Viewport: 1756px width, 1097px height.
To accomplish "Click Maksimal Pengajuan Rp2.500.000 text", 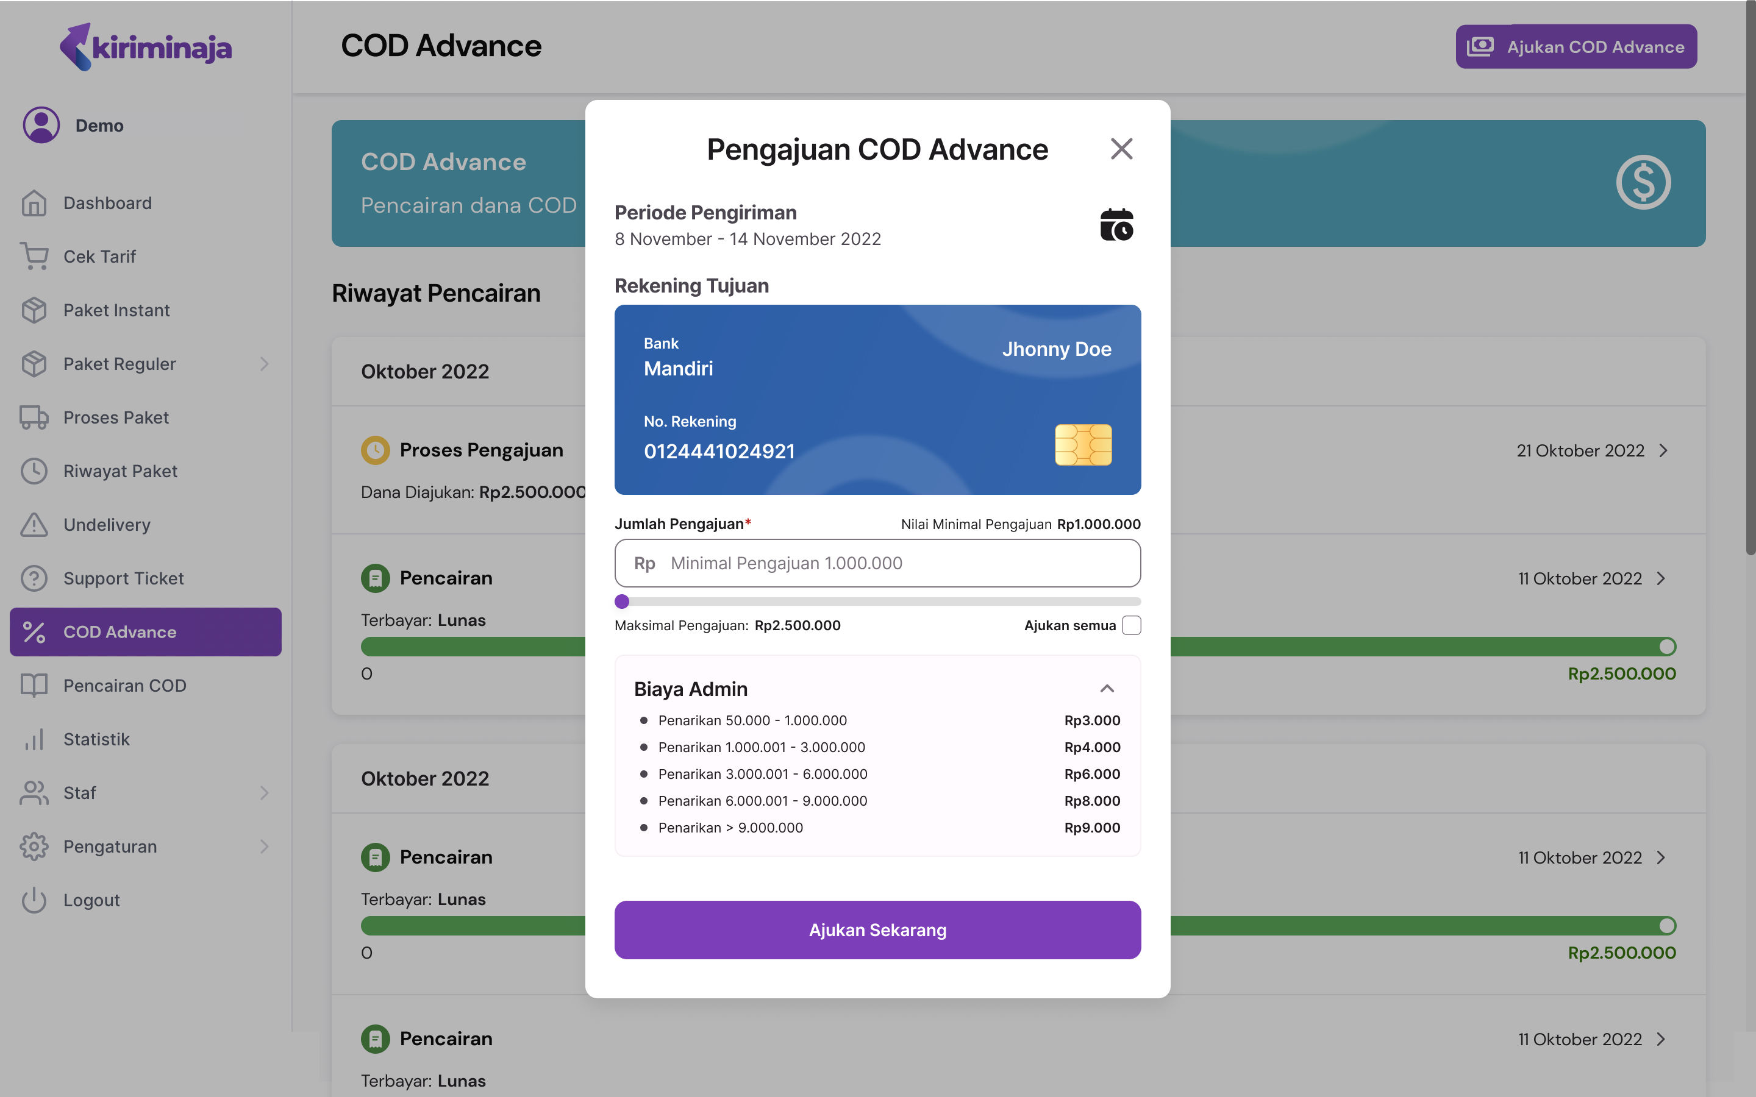I will (727, 625).
